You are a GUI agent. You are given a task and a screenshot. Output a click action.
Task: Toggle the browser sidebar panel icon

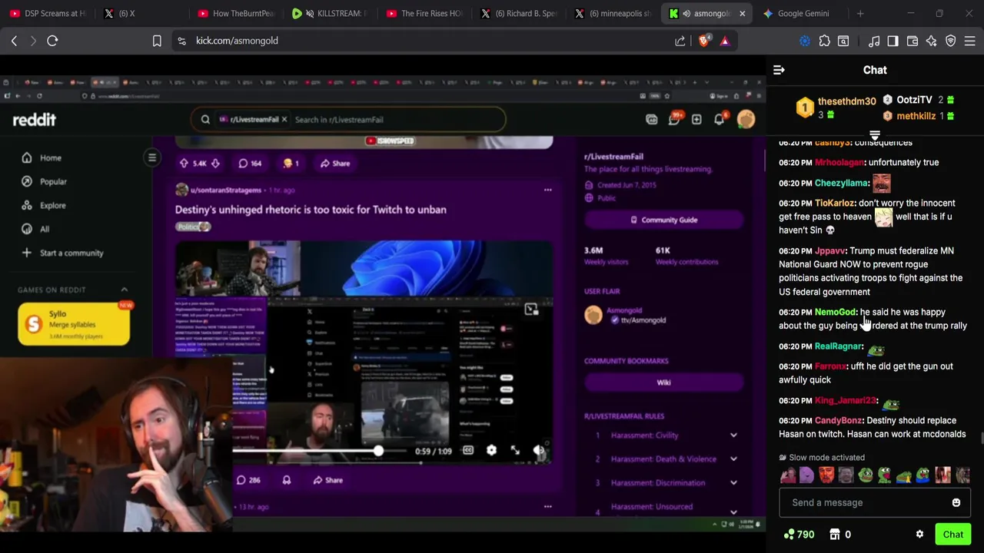[x=893, y=41]
